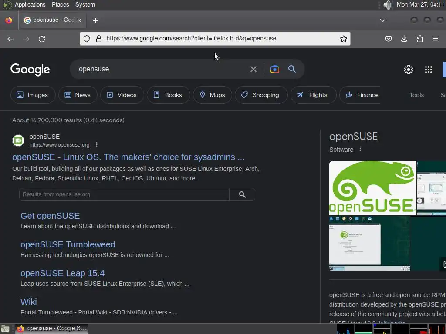Viewport: 446px width, 334px height.
Task: Open the Google apps grid
Action: pos(429,70)
